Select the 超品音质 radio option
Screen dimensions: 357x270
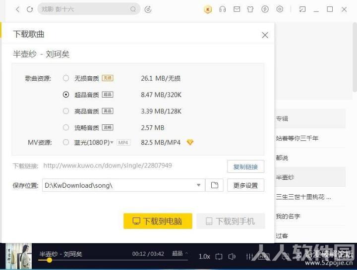(x=66, y=95)
